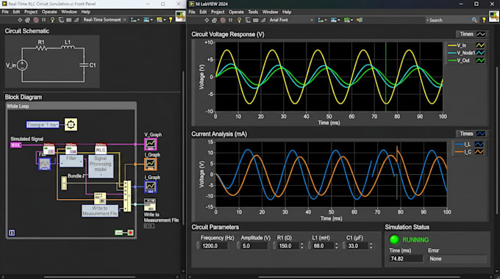The height and width of the screenshot is (279, 500).
Task: Click context help icon in LabVIEW 2024 toolbar
Action: click(484, 20)
